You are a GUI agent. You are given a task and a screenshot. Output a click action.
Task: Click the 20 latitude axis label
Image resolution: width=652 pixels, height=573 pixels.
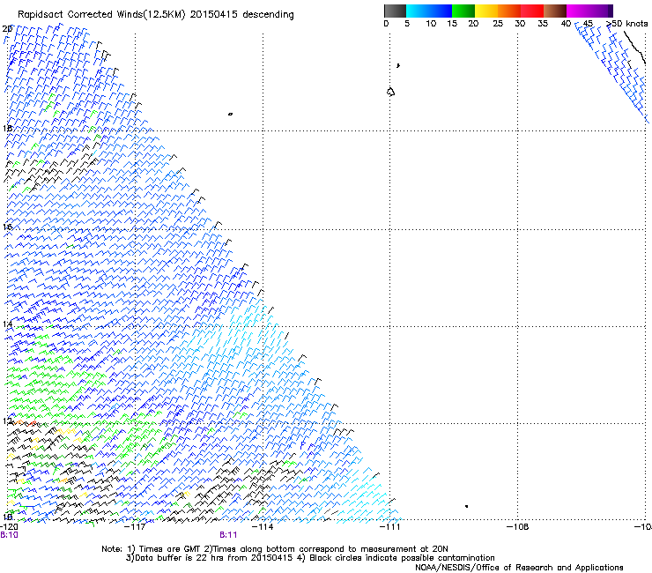coord(7,29)
